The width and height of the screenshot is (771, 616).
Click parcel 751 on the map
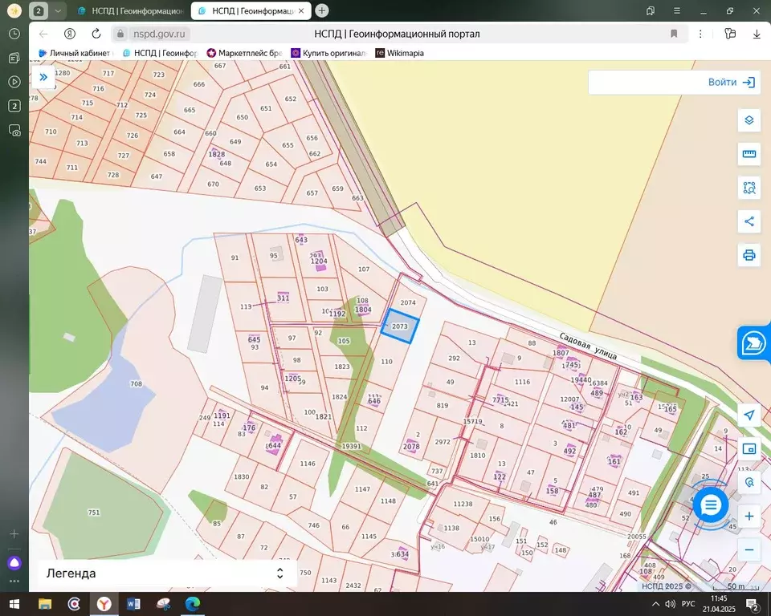(93, 513)
